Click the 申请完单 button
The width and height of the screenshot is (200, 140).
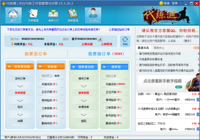pos(84,107)
